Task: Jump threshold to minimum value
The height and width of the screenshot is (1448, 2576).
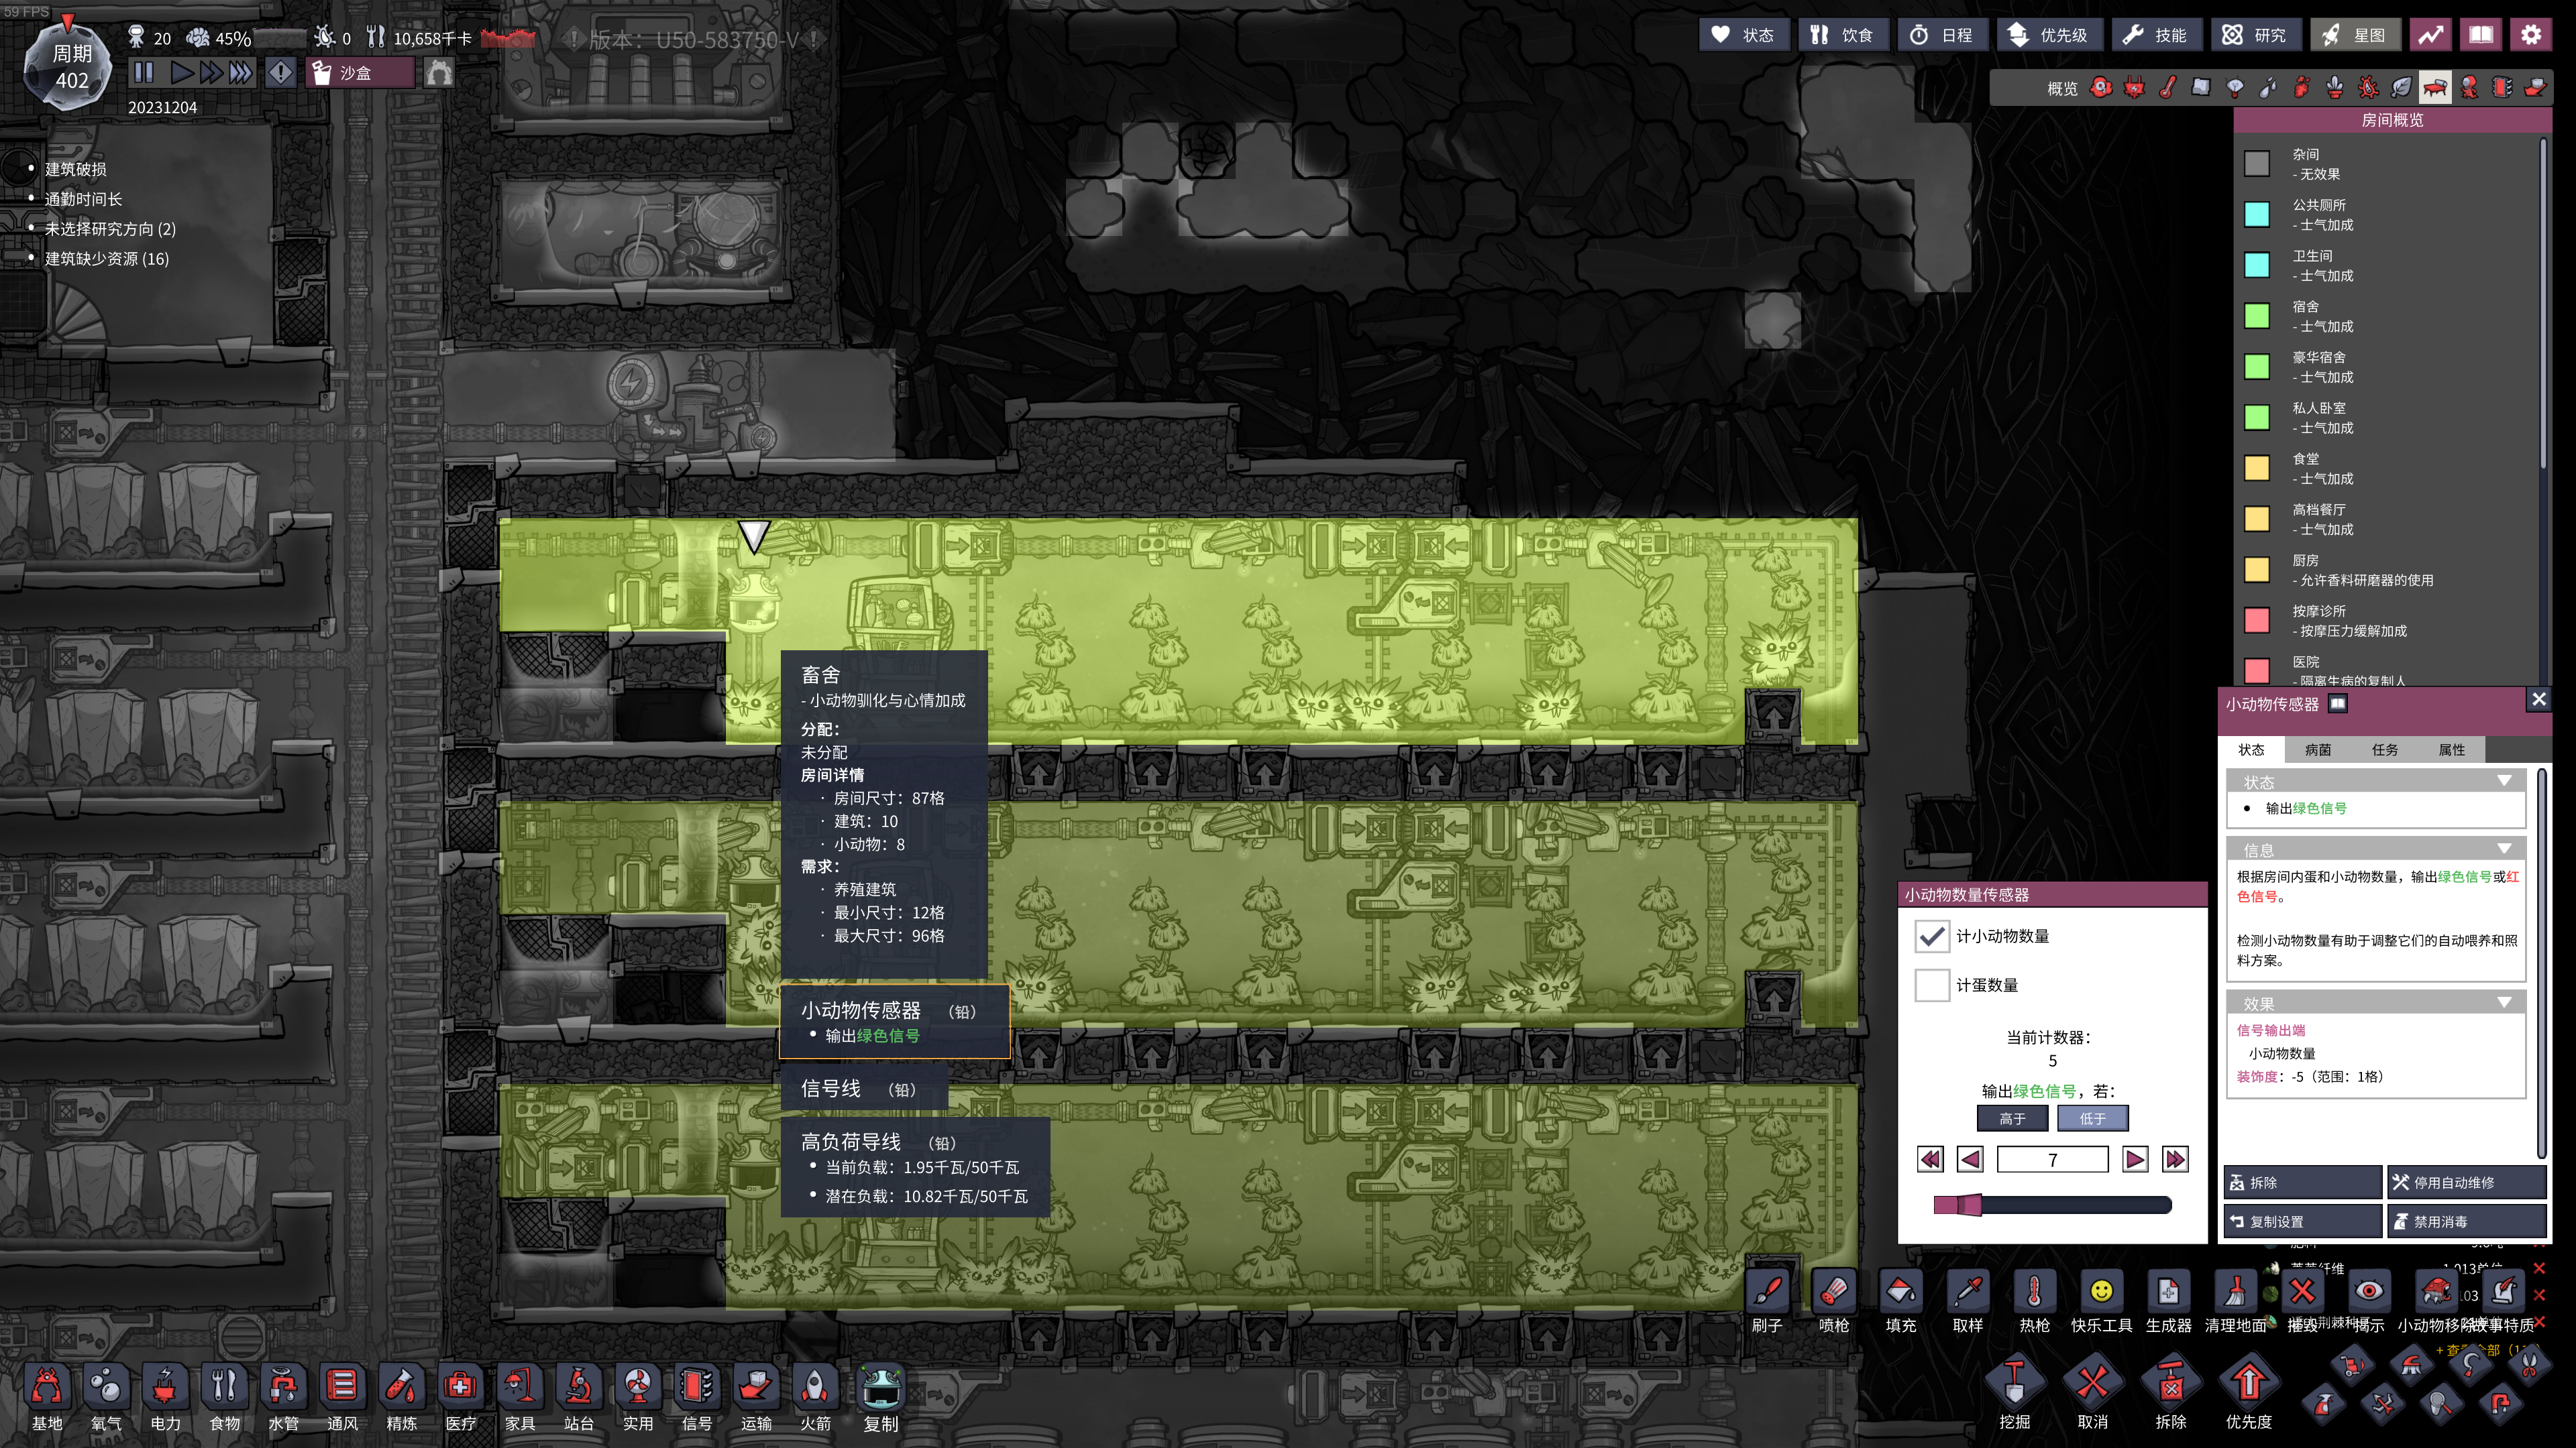Action: (1930, 1159)
